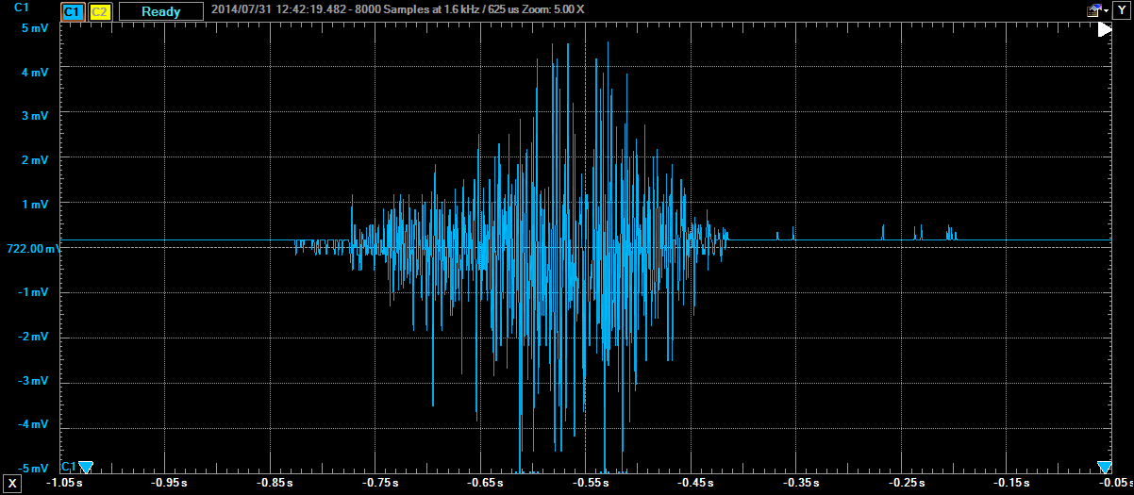Click the -0.05 s time label
This screenshot has height=495, width=1134.
(1114, 483)
